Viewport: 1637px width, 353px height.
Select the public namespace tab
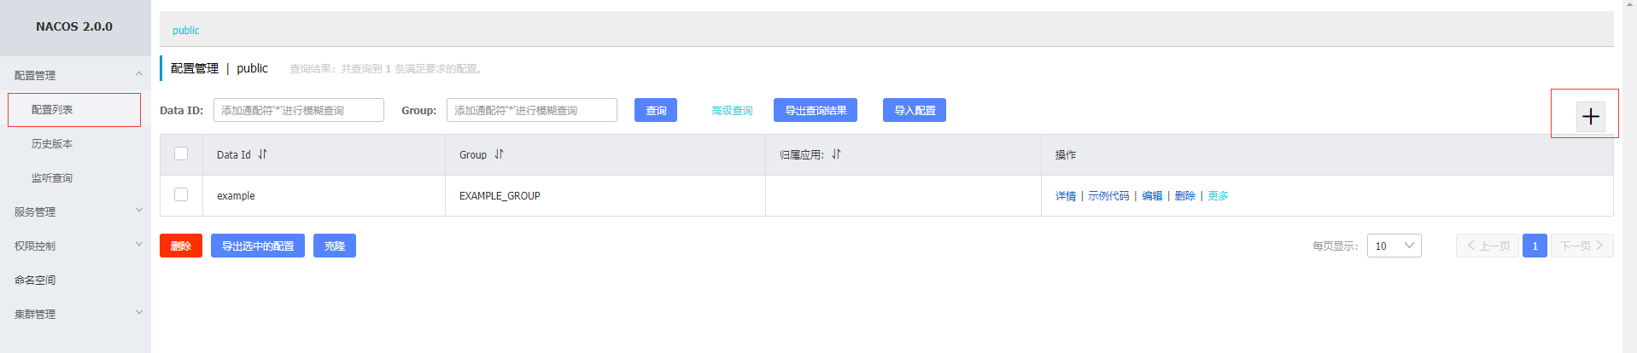[185, 31]
